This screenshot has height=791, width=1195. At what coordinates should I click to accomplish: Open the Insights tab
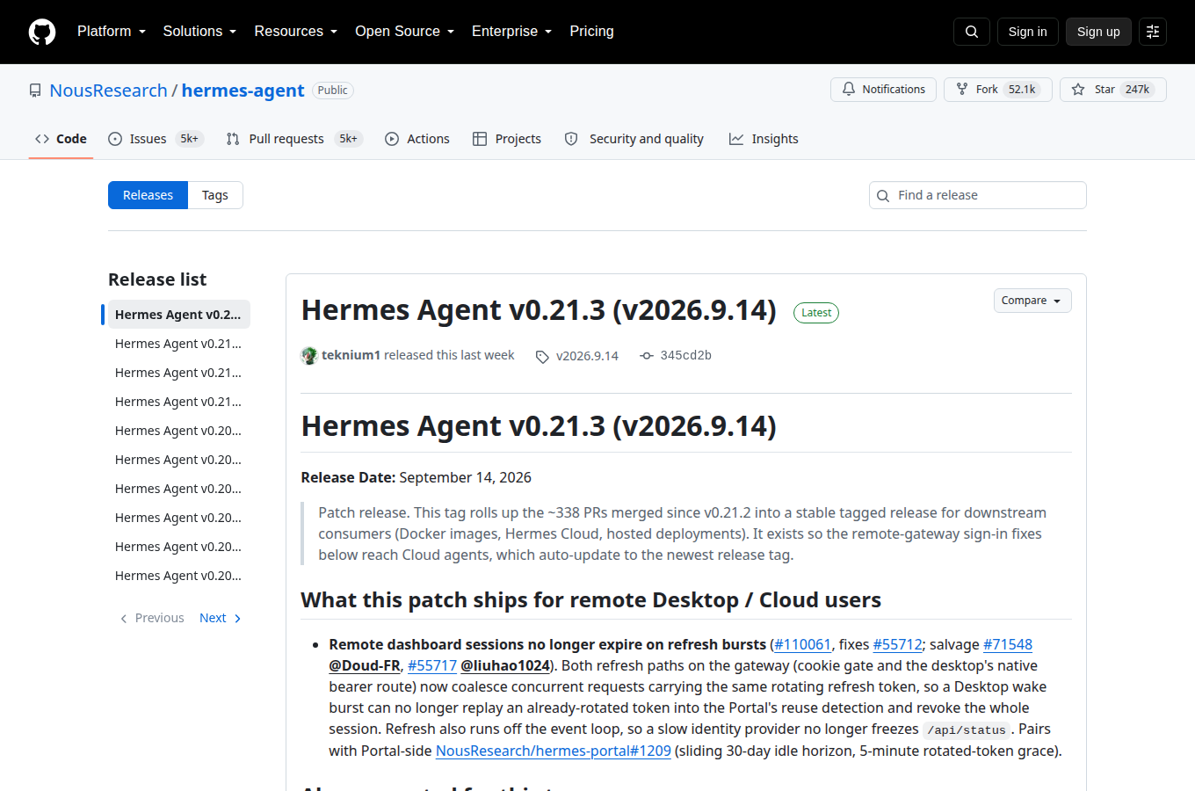tap(764, 139)
